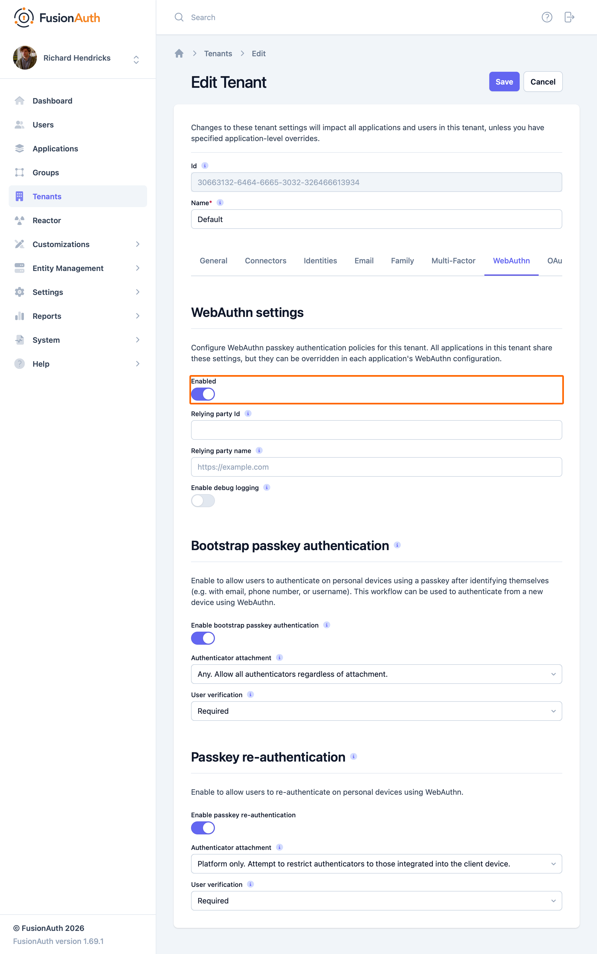Image resolution: width=597 pixels, height=954 pixels.
Task: Focus the Name field containing Default
Action: point(376,219)
